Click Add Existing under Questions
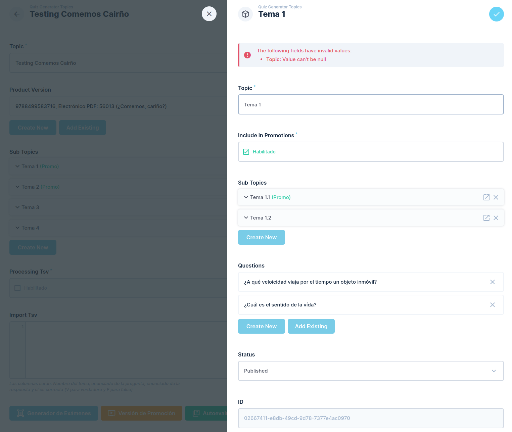 311,326
